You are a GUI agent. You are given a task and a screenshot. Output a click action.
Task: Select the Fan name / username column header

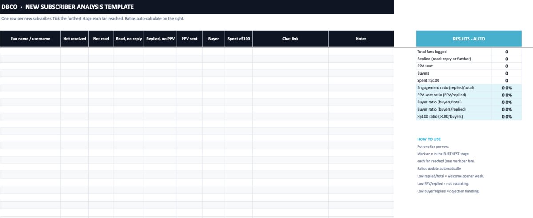[31, 39]
